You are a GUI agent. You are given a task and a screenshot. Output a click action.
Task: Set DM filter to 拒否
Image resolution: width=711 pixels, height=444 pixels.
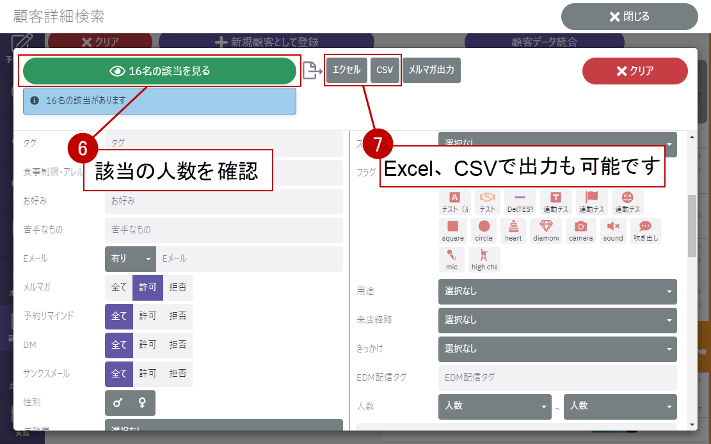[x=178, y=345]
